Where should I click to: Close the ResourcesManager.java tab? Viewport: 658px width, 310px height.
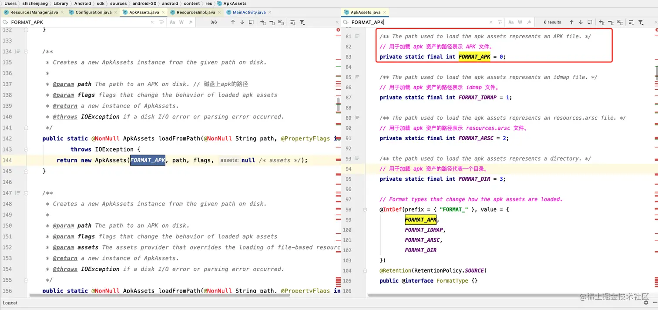point(62,12)
